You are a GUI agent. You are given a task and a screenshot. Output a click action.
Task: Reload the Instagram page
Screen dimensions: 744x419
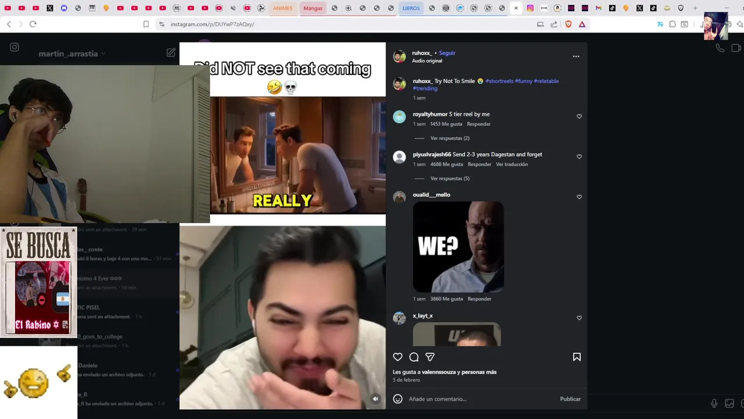[33, 24]
